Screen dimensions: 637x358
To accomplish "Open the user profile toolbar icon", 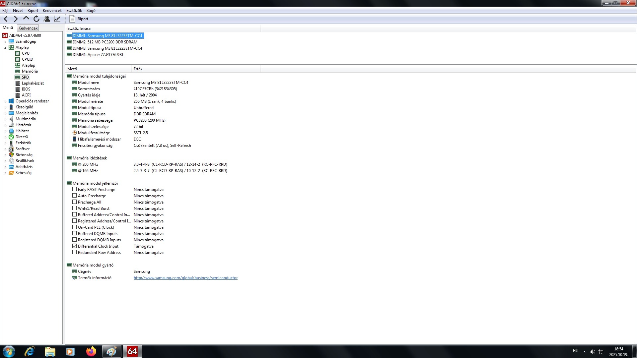I will coord(47,19).
